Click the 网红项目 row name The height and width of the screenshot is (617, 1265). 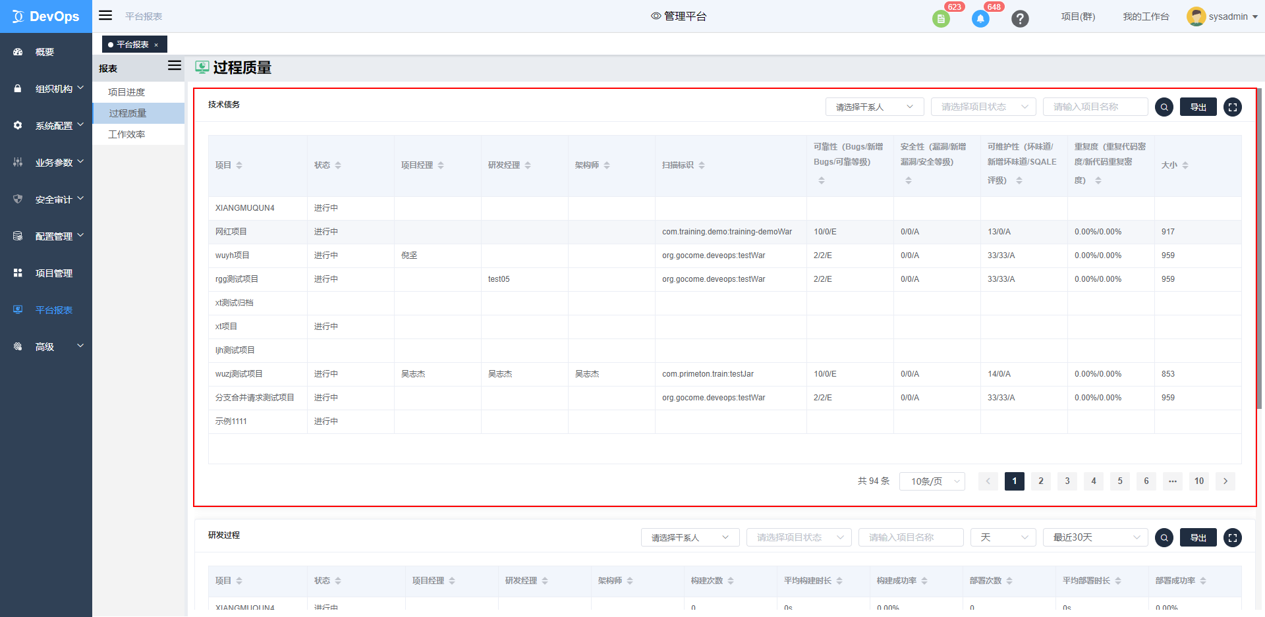click(x=231, y=232)
